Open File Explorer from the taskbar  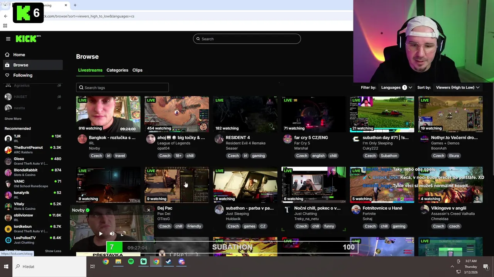coord(118,262)
